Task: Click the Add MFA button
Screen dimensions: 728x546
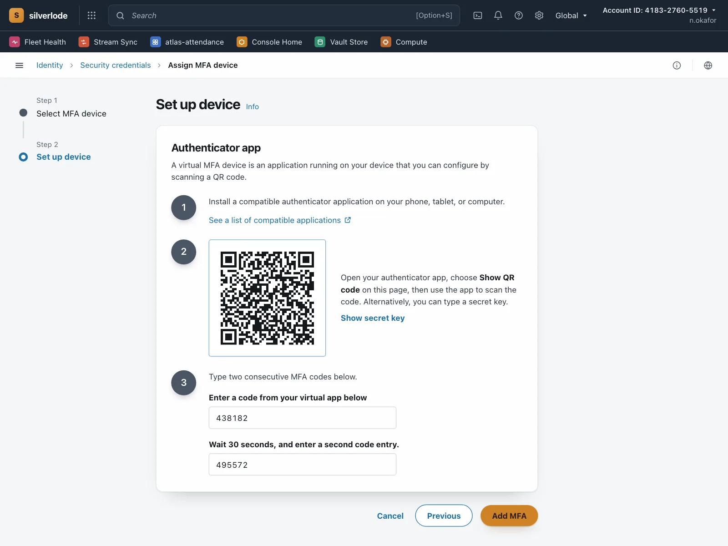Action: [509, 516]
